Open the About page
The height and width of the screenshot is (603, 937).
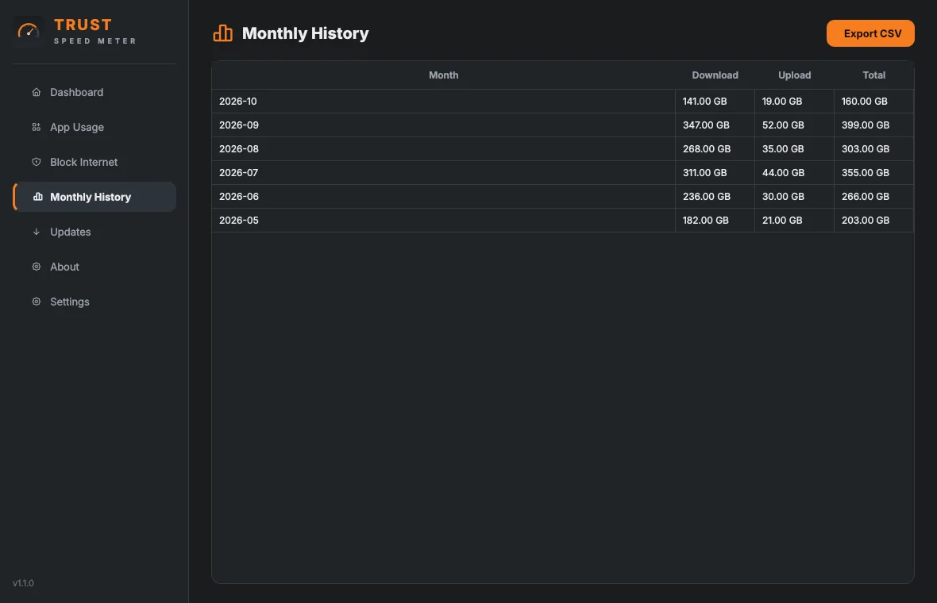94,267
